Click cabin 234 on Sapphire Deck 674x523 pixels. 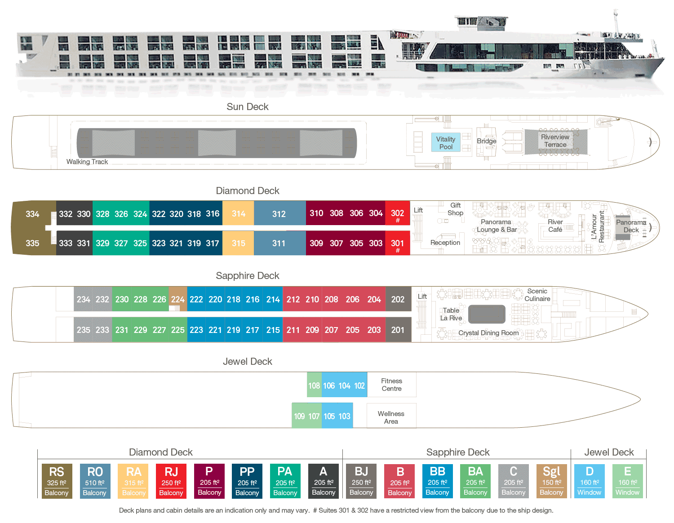click(x=83, y=299)
